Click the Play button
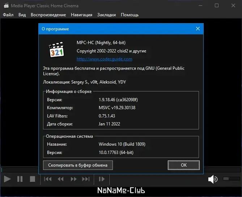Viewport: 242px width, 197px height. click(x=7, y=179)
